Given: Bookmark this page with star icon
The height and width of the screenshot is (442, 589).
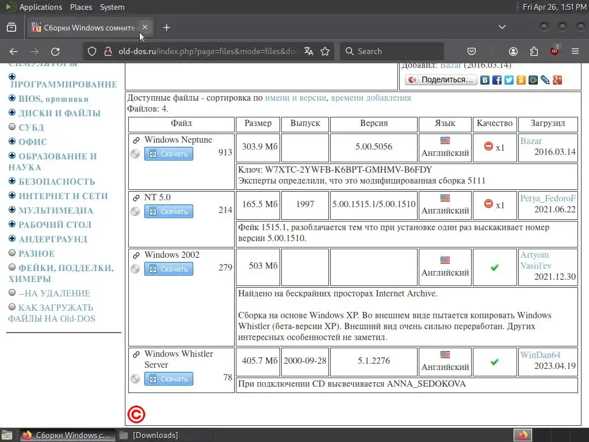Looking at the screenshot, I should pyautogui.click(x=325, y=51).
